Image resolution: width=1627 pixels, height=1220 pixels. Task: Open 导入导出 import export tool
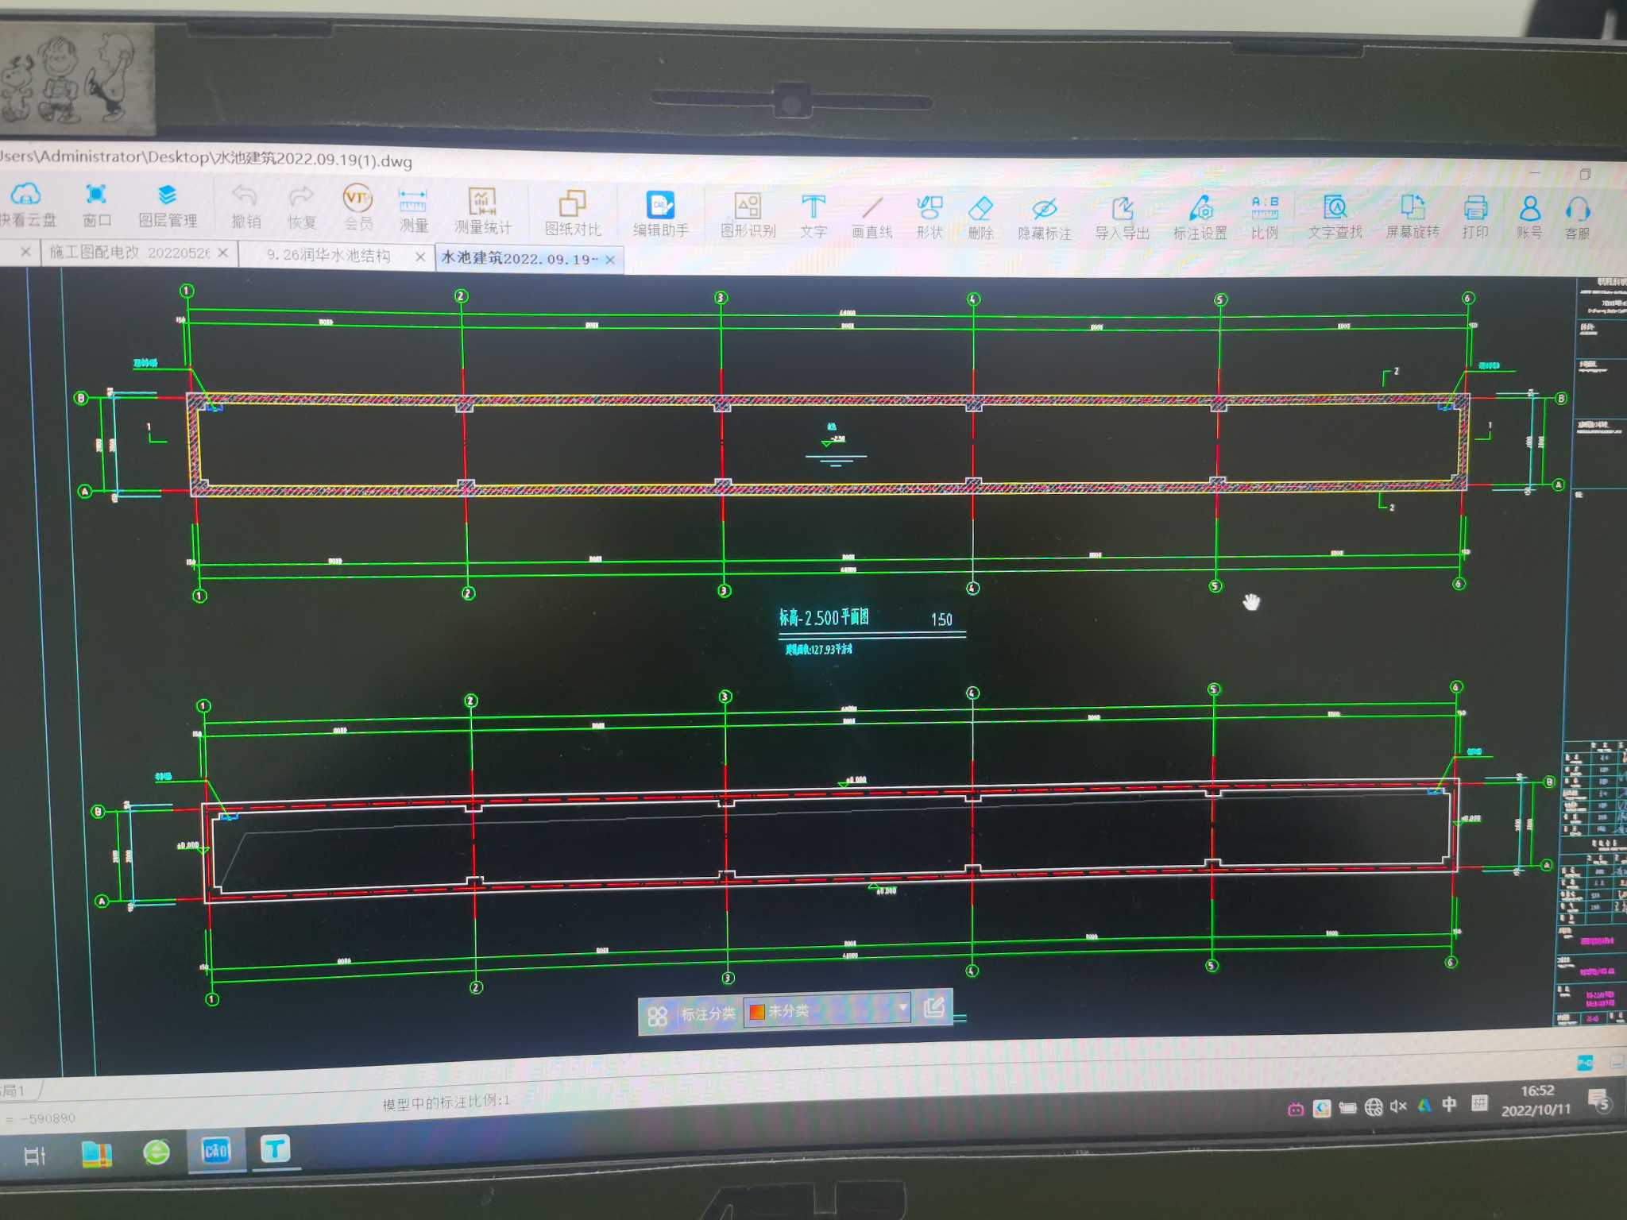coord(1122,220)
